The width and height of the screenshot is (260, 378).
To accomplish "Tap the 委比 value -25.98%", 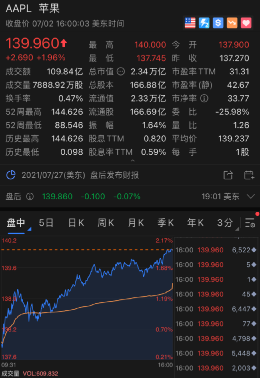I will (x=232, y=112).
